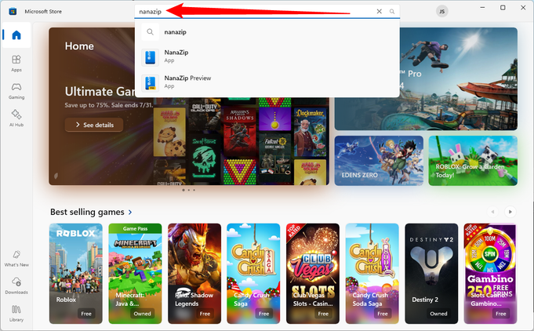Screen dimensions: 534x331
Task: Click the Owned badge on Destiny 2 card
Action: pos(438,314)
